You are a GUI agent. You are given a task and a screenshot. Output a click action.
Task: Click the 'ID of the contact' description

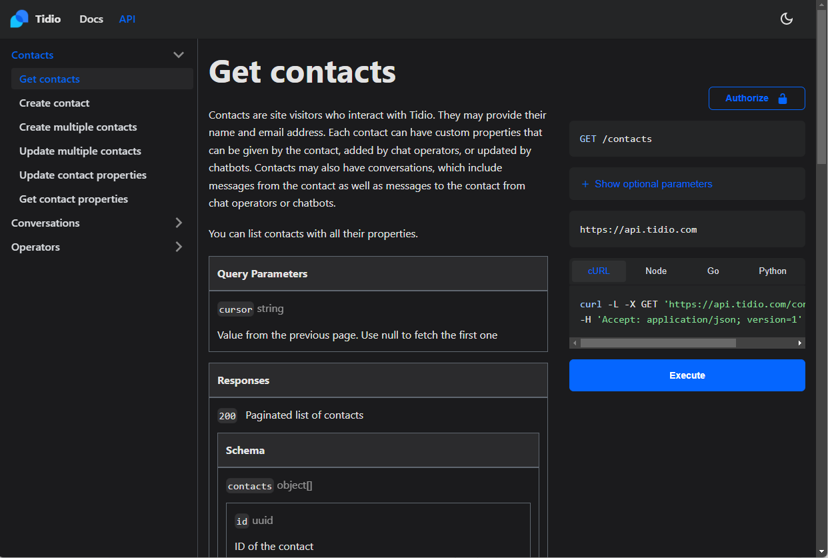click(274, 546)
